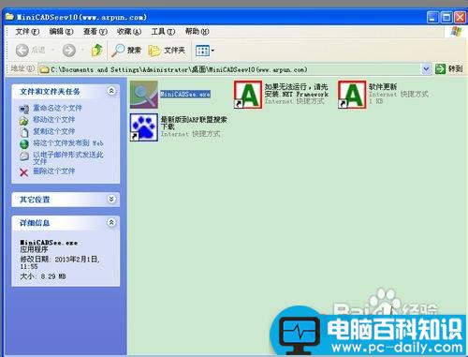
Task: Open the 编辑(E) menu
Action: [x=62, y=32]
